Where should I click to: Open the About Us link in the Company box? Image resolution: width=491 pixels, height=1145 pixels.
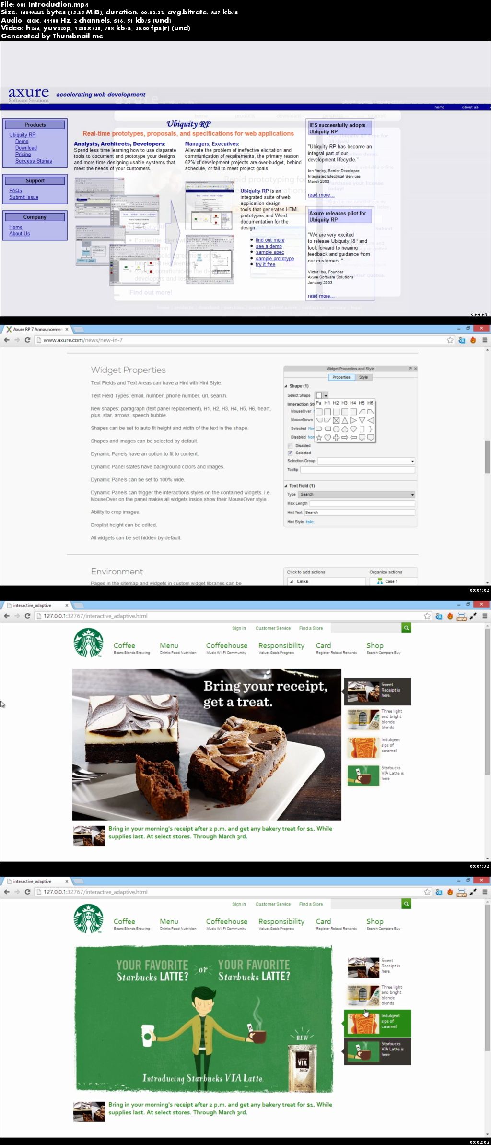pos(19,234)
